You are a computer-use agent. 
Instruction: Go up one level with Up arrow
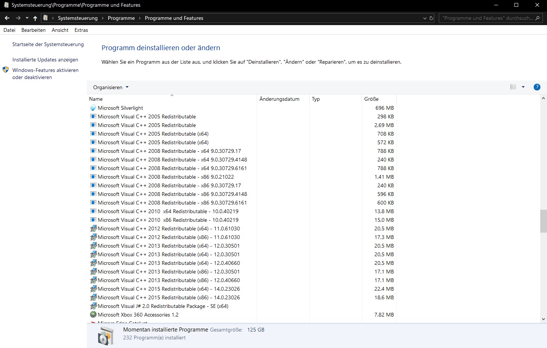[x=35, y=18]
